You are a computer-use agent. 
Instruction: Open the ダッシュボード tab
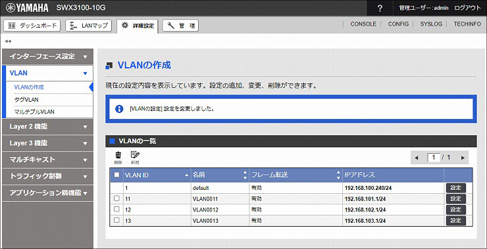coord(32,26)
